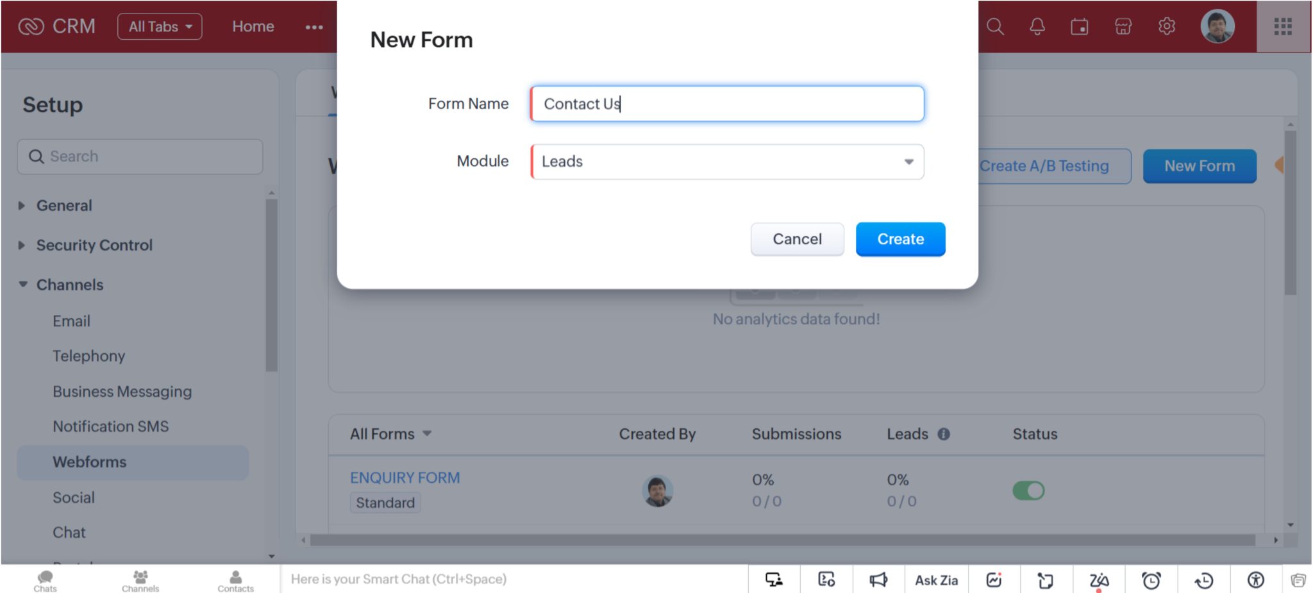
Task: Open the calendar icon in the header
Action: [x=1080, y=27]
